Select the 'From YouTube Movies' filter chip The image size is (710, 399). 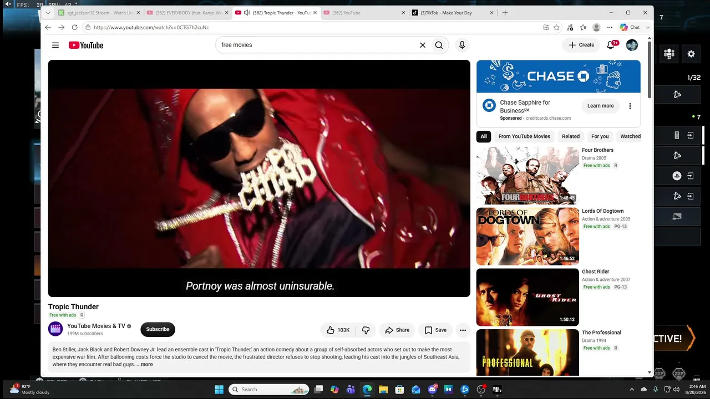(524, 136)
